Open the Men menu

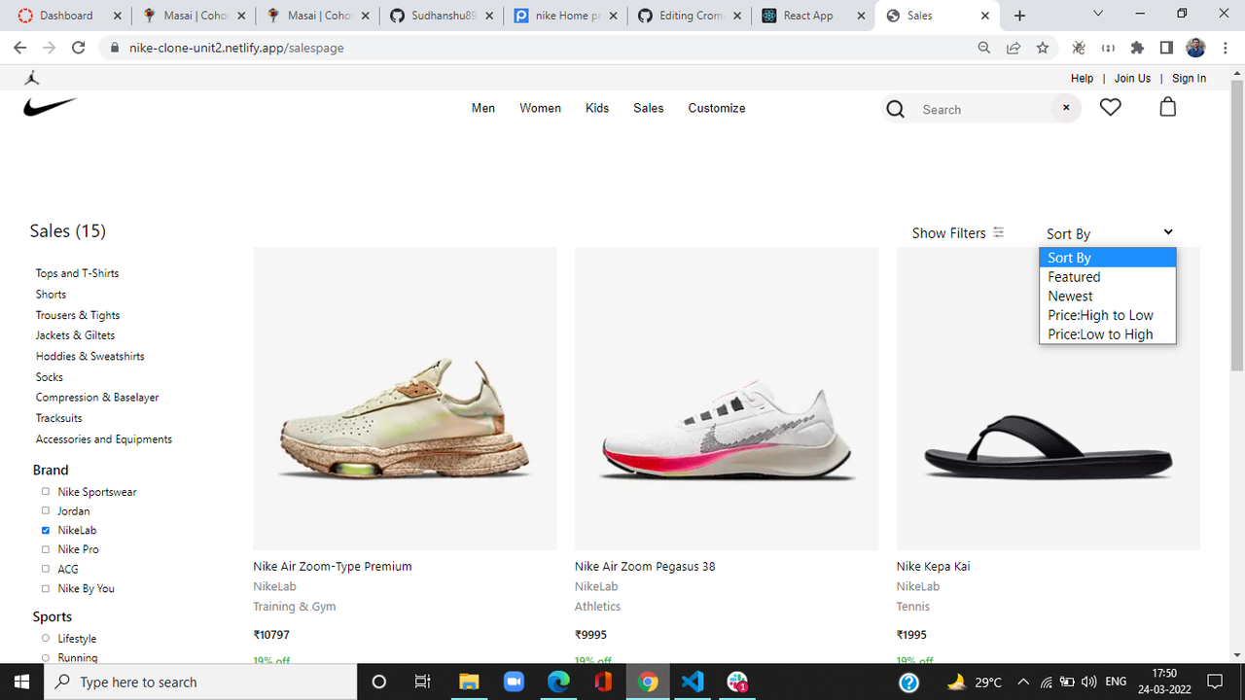[483, 108]
